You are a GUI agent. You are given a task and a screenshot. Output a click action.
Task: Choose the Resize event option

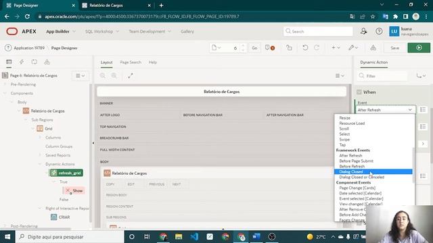344,118
